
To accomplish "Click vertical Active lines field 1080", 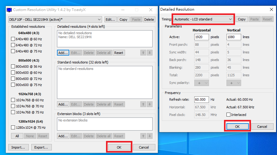I will coord(234,37).
